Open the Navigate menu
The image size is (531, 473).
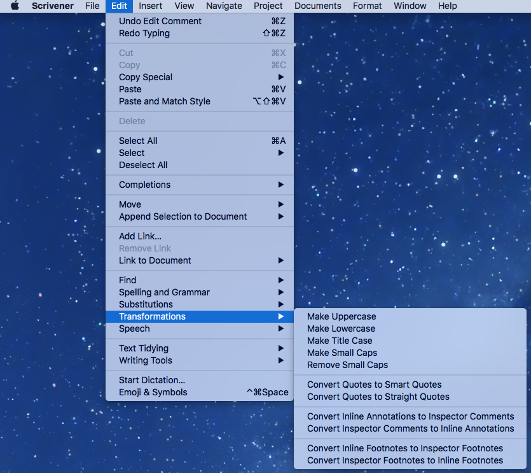[x=224, y=6]
